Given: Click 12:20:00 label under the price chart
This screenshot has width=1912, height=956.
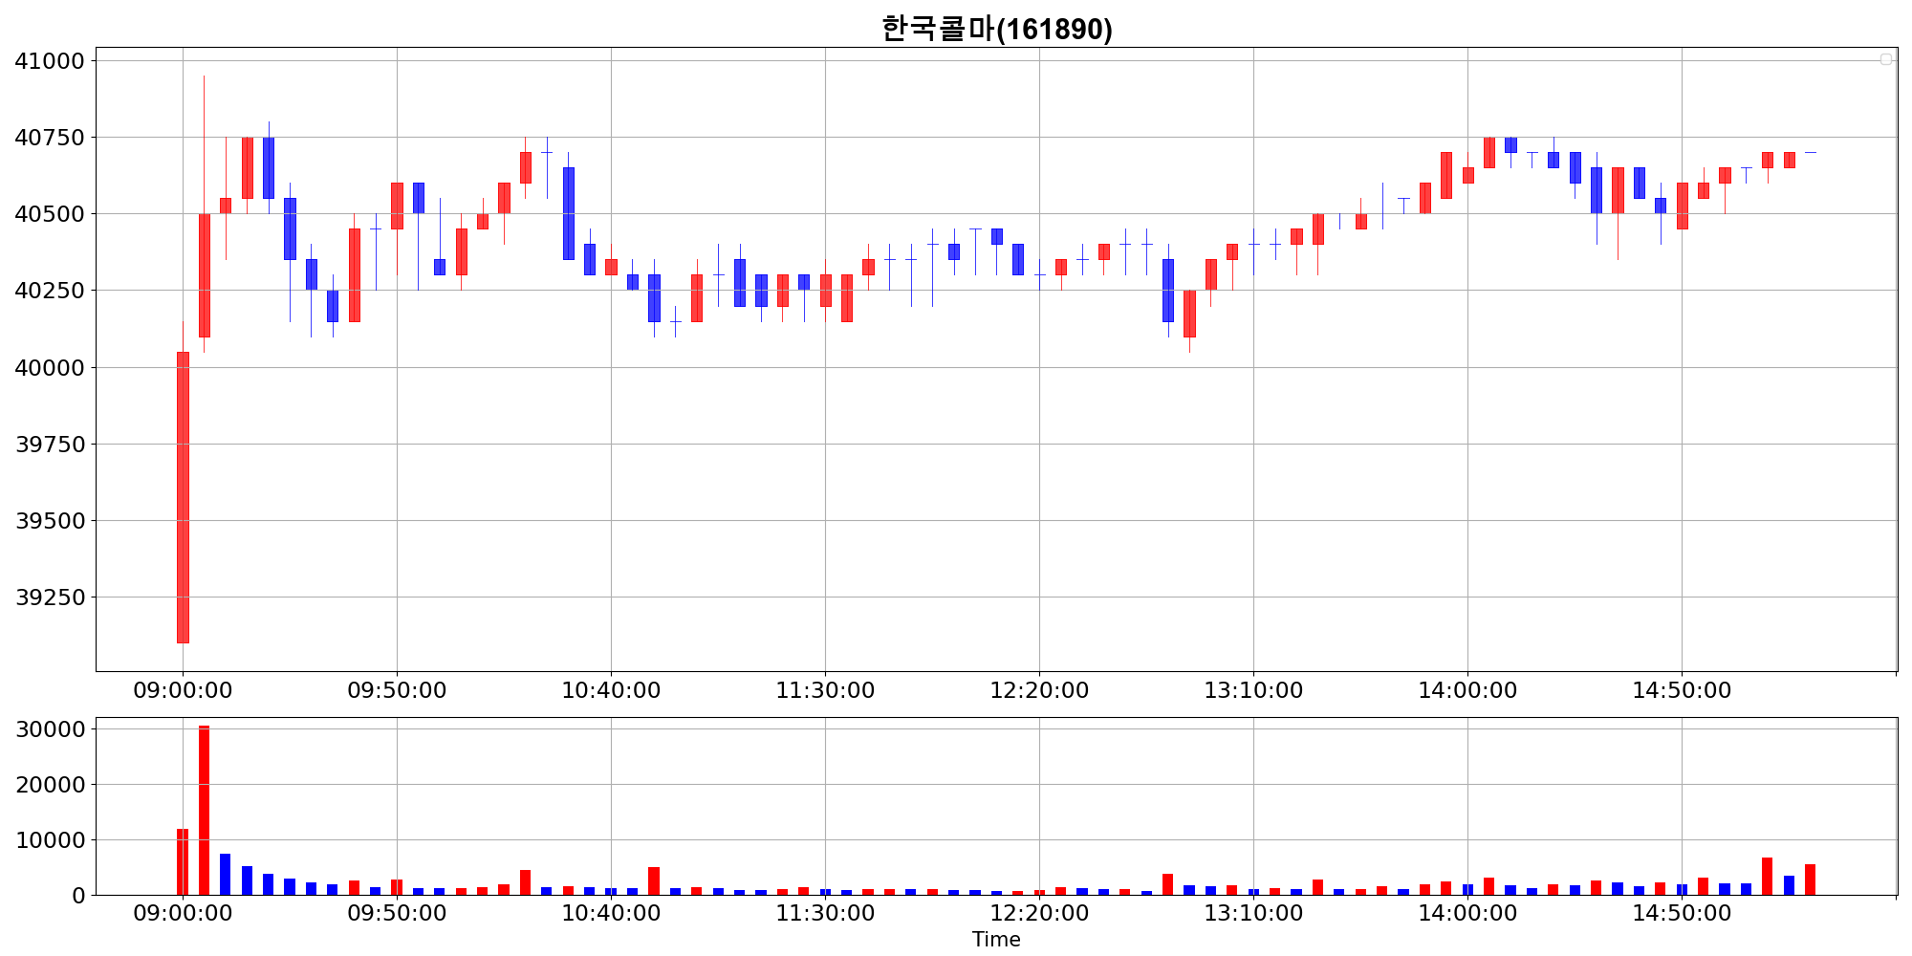Looking at the screenshot, I should point(1039,690).
